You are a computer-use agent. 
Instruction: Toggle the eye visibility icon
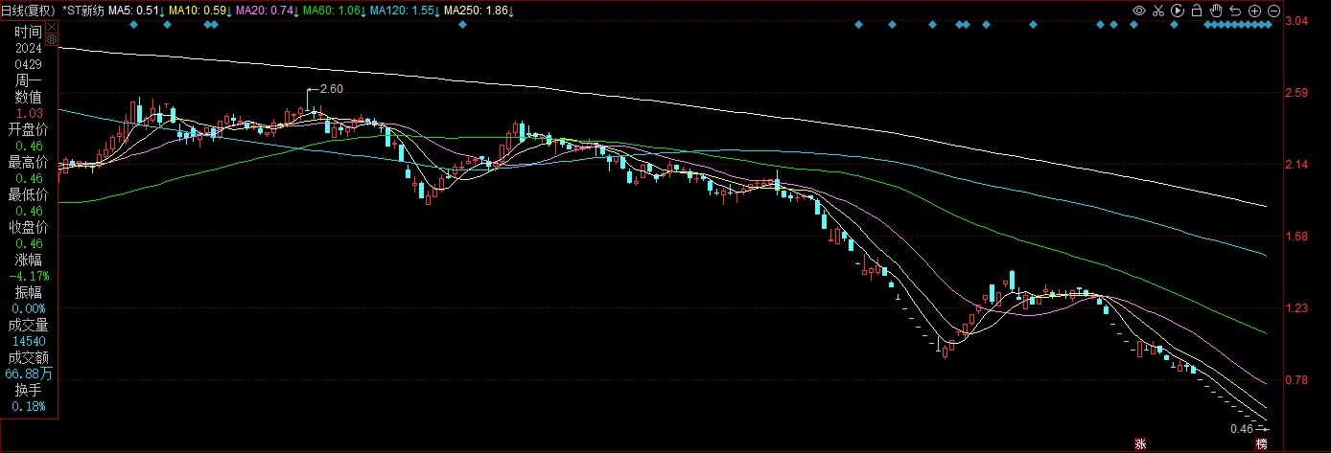click(x=1139, y=11)
